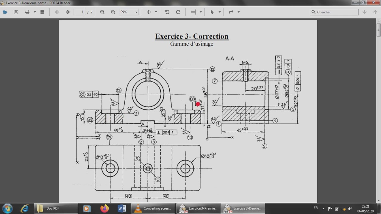This screenshot has width=381, height=214.
Task: Zoom in with the plus magnifier
Action: 113,12
